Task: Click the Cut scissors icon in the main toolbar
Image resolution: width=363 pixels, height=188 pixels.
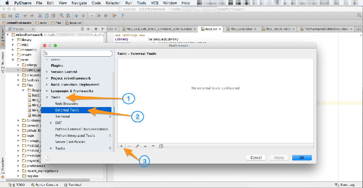Action: pos(40,16)
